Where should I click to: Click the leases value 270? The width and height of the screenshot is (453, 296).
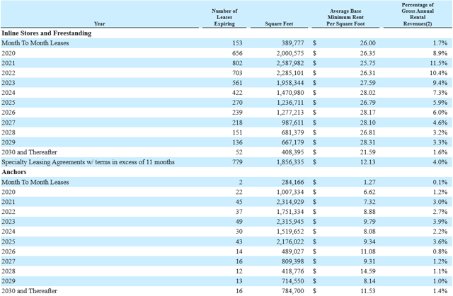237,103
